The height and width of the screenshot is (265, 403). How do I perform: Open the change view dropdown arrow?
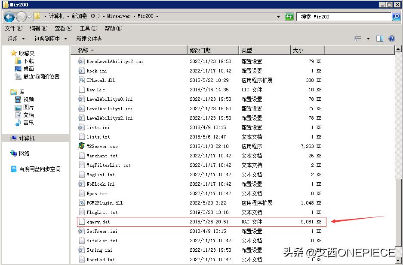368,38
